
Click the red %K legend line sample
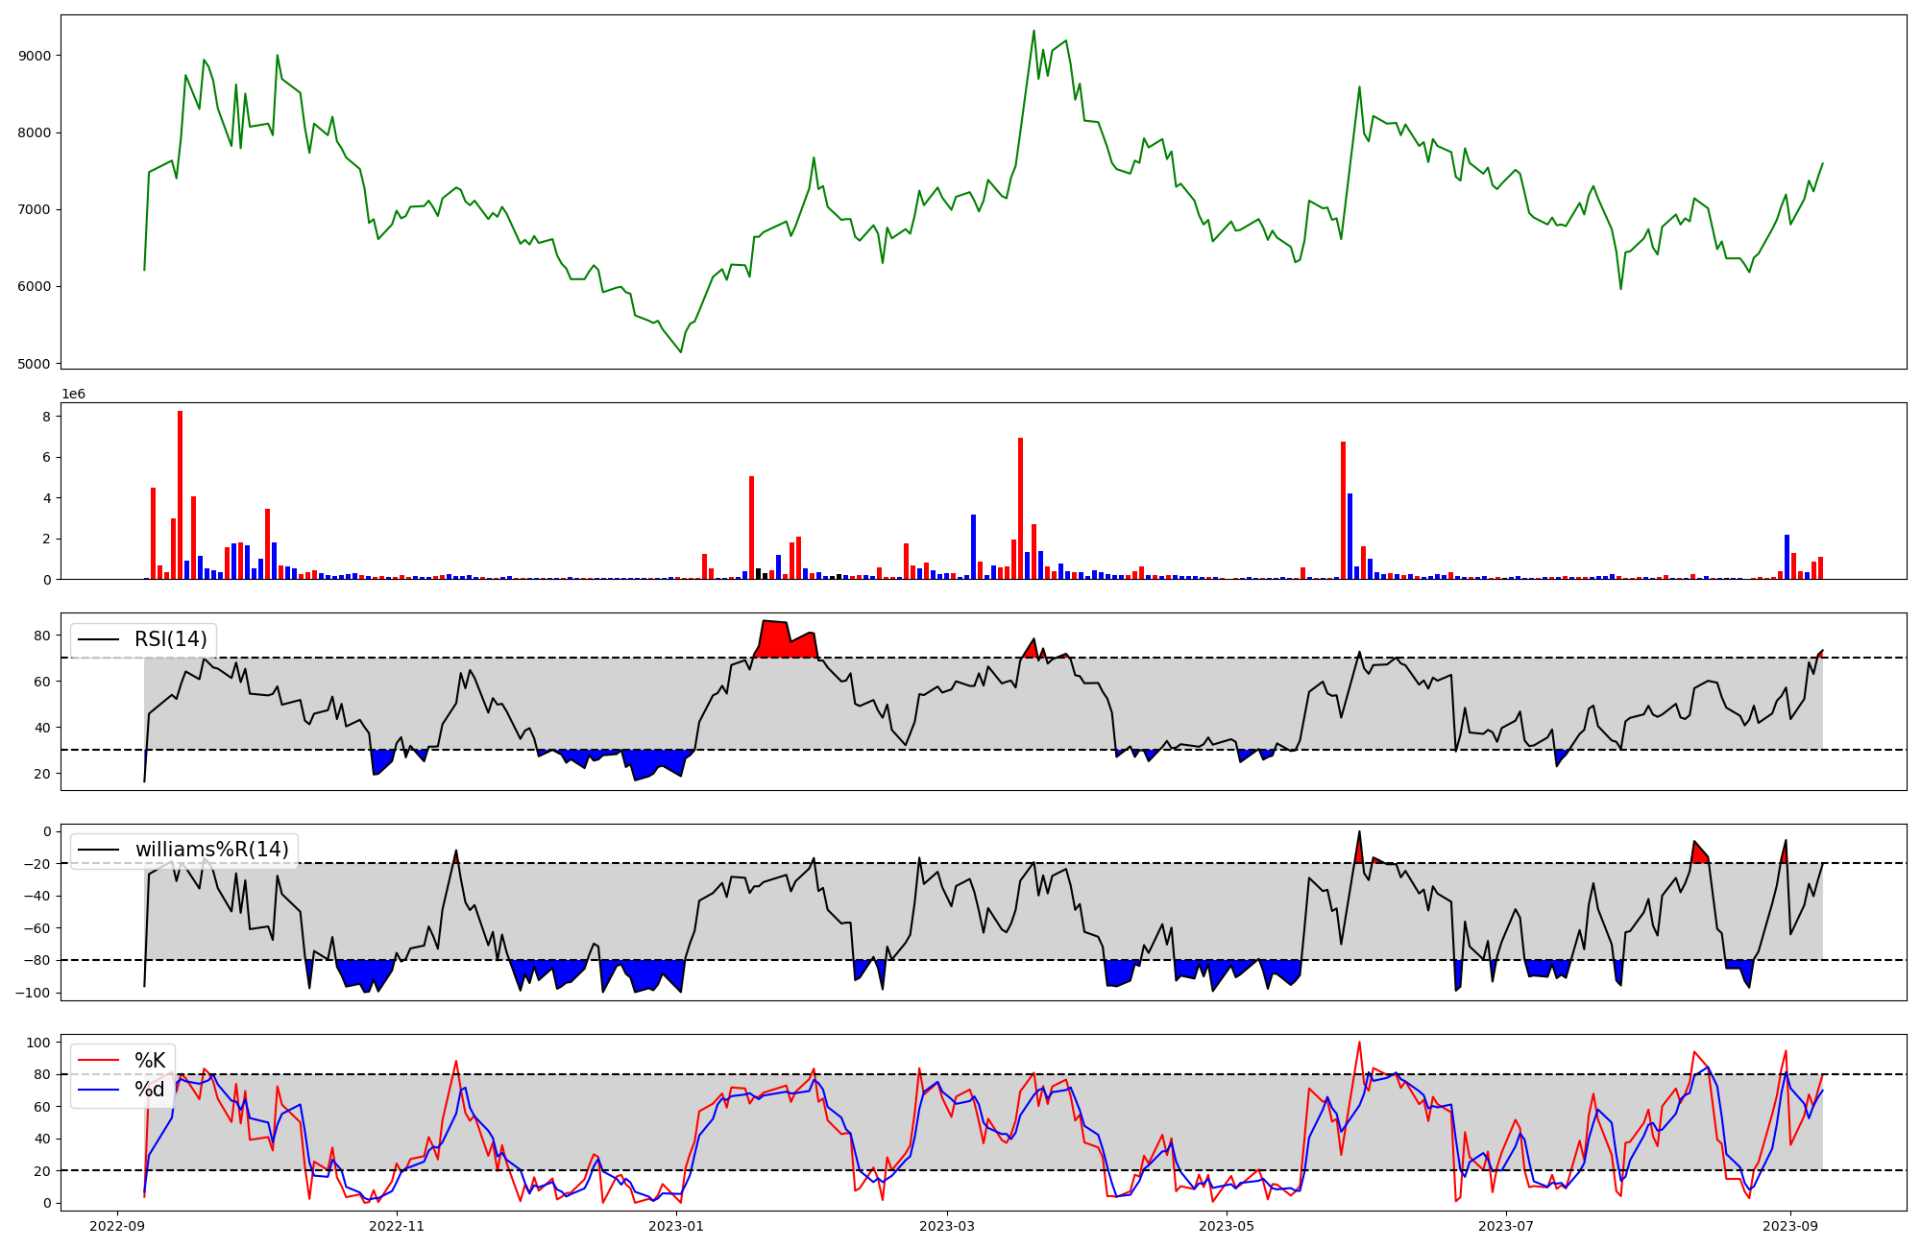(x=98, y=1061)
